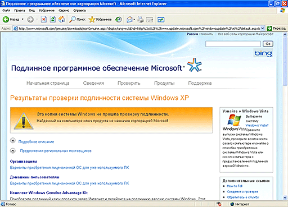Viewport: 288px width, 207px height.
Task: Open Favorites (Избранное) star button
Action: (100, 19)
